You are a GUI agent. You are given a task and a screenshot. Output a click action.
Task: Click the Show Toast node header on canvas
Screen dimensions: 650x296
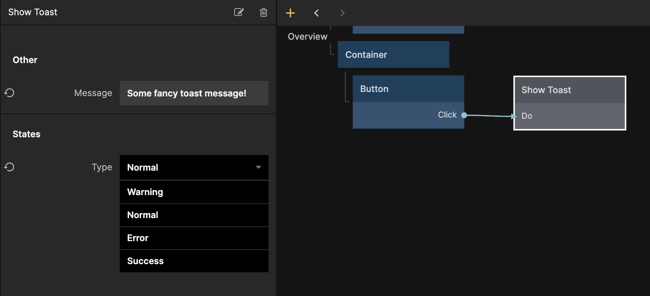[569, 90]
